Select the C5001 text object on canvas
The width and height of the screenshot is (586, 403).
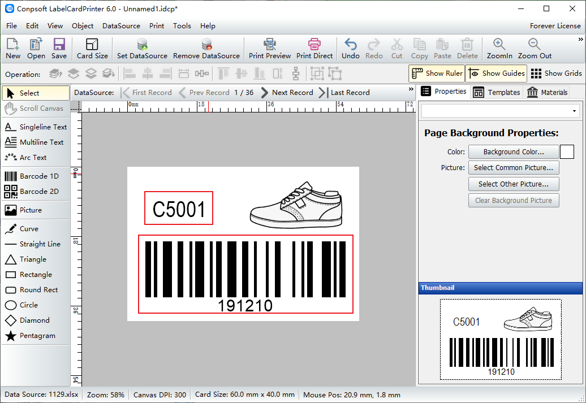(x=179, y=209)
